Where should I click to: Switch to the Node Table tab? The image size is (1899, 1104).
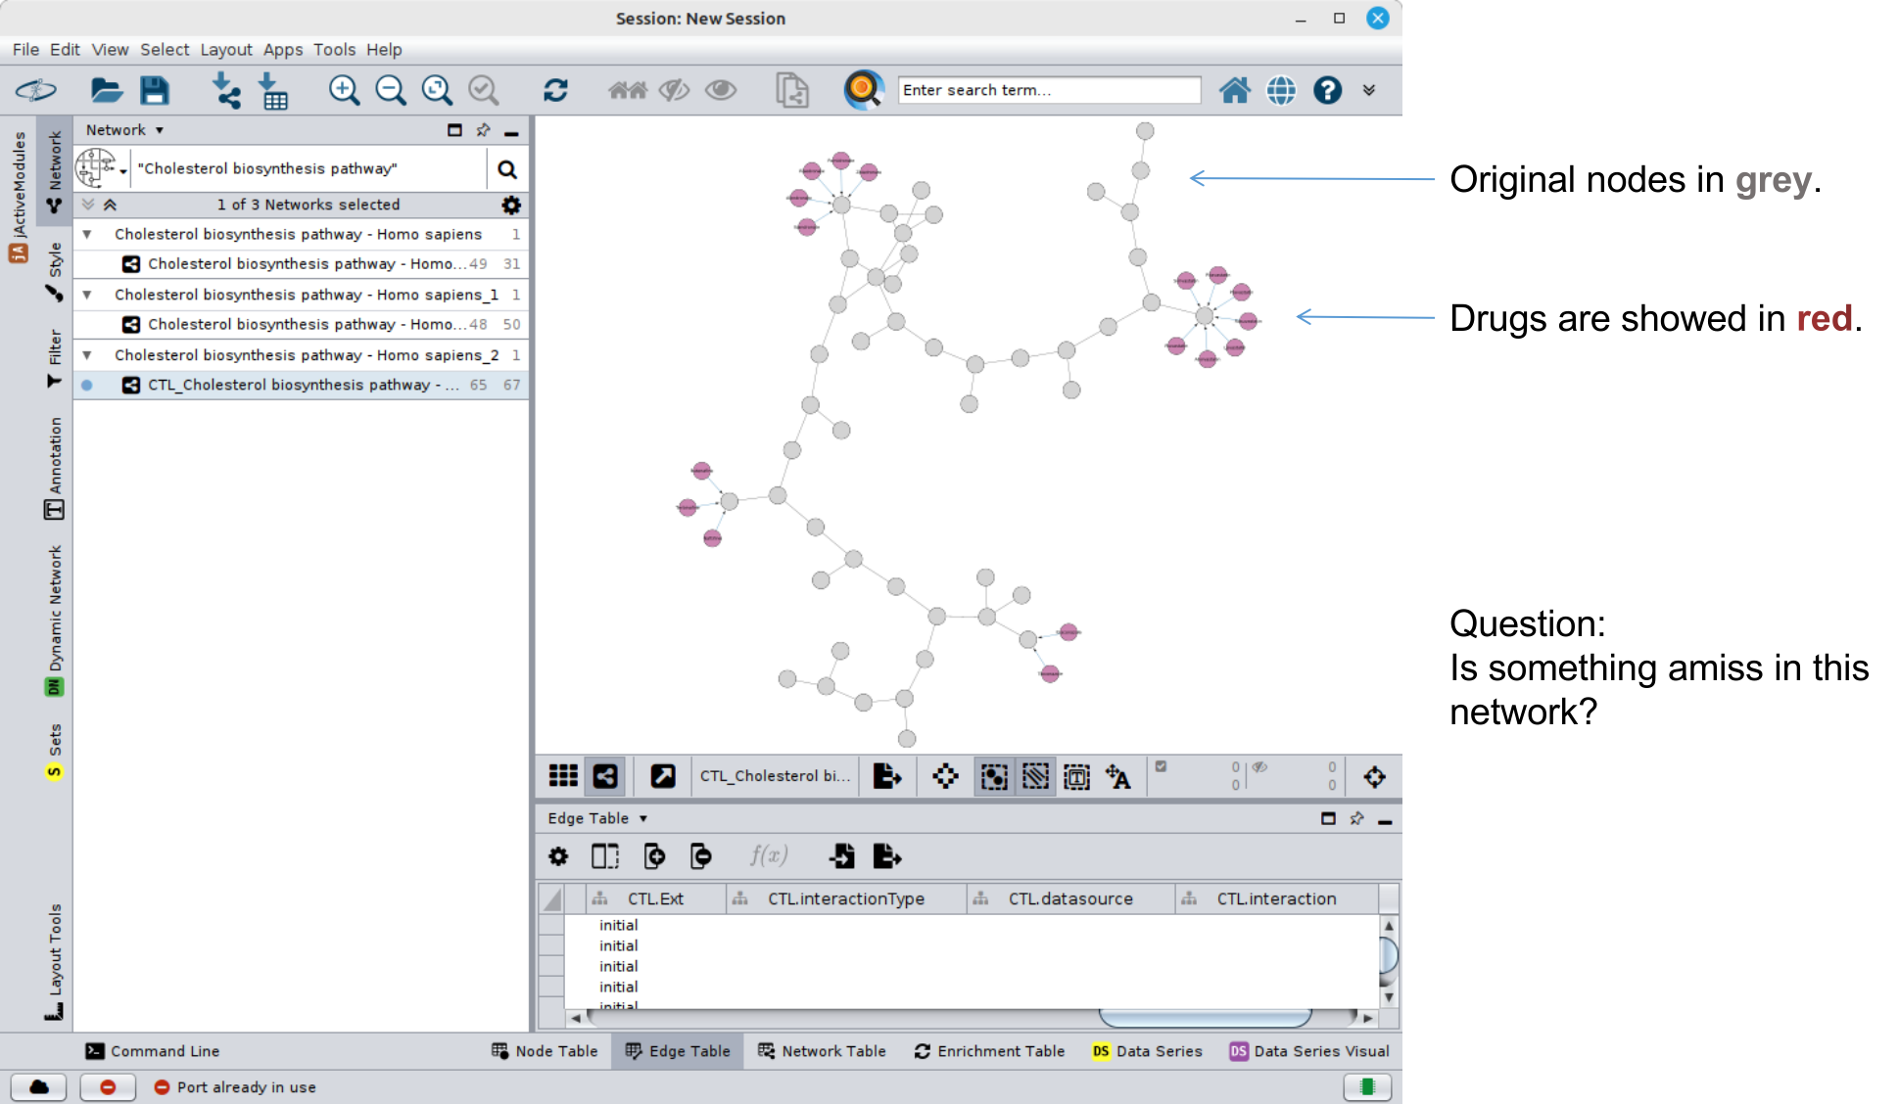click(x=545, y=1050)
